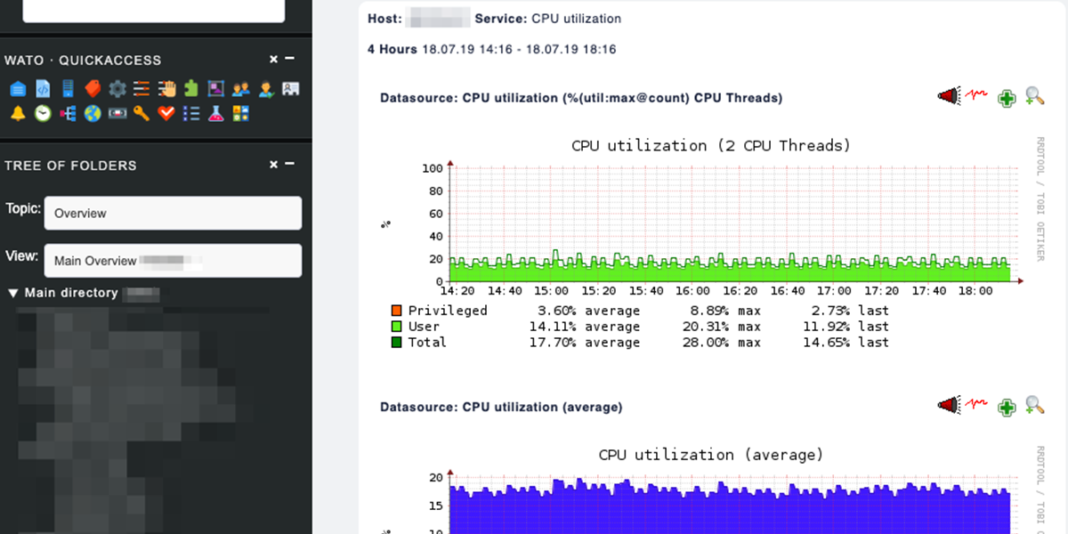This screenshot has width=1068, height=534.
Task: Click the megaphone icon for CPU Threads datasource
Action: tap(950, 96)
